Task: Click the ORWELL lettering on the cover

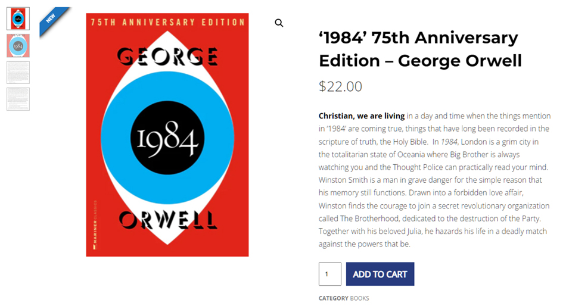Action: click(x=167, y=220)
